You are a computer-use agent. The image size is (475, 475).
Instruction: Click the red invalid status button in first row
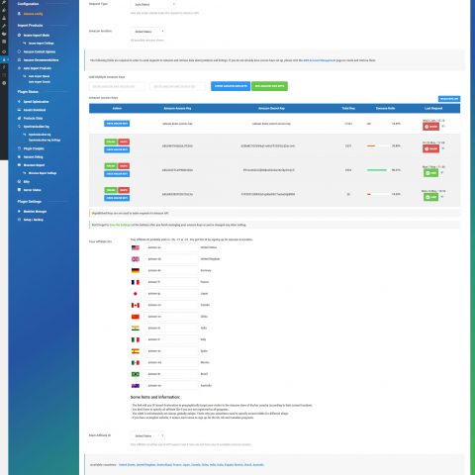click(431, 127)
